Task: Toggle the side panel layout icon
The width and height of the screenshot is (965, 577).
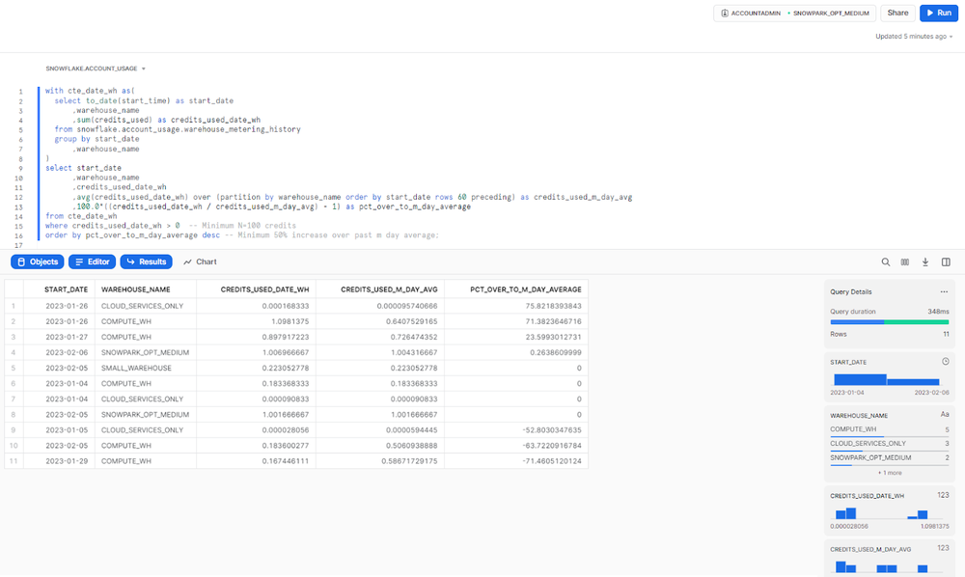Action: [946, 261]
